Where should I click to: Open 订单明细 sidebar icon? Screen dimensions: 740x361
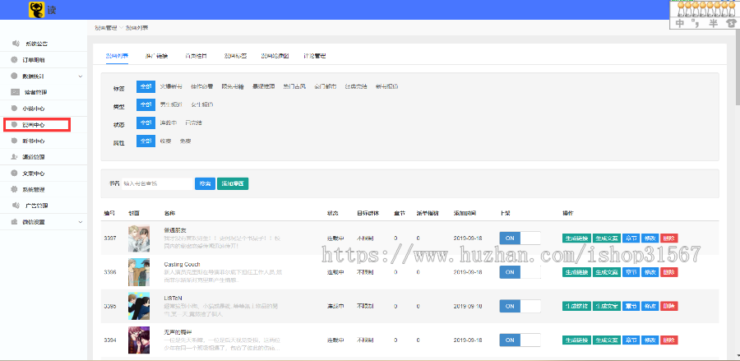point(14,60)
